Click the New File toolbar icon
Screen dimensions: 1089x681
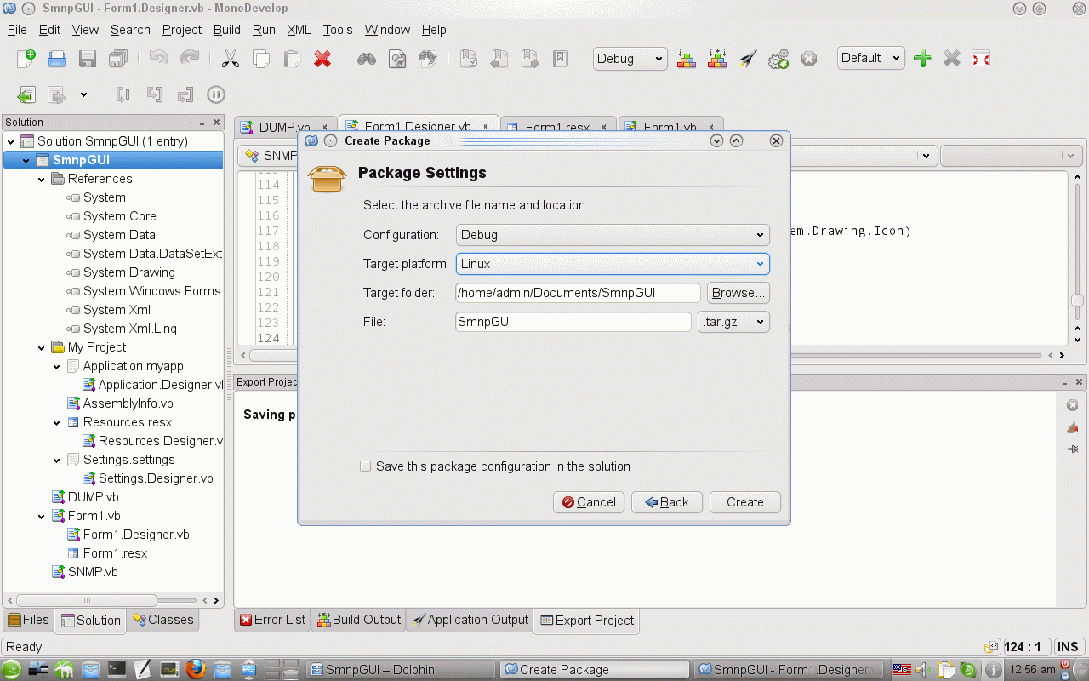click(x=26, y=58)
